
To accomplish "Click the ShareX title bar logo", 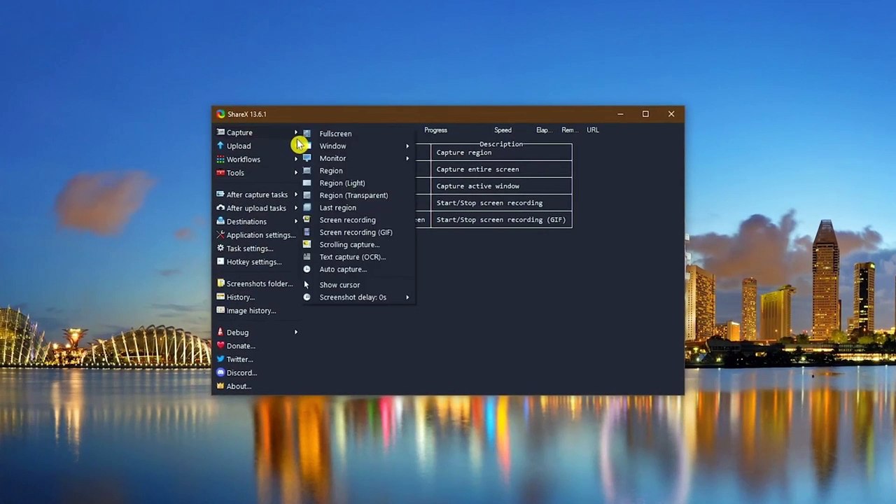I will [221, 114].
